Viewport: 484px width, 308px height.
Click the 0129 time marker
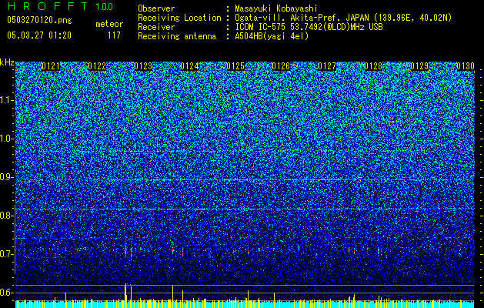pyautogui.click(x=419, y=66)
